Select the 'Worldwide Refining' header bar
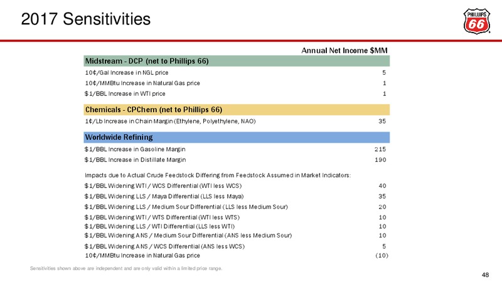Screen dimensions: 502x282 click(x=237, y=137)
